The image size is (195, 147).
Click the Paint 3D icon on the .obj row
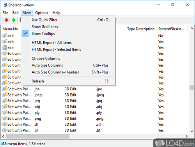click(4, 107)
